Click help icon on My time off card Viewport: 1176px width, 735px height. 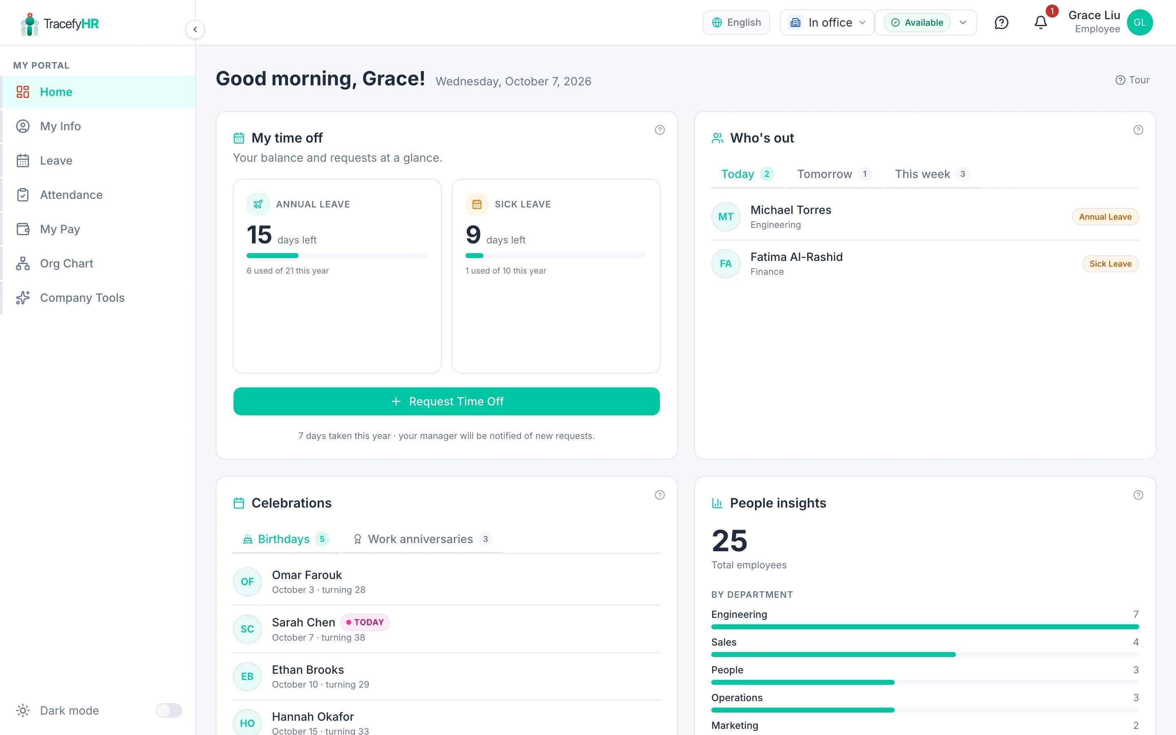(x=659, y=130)
